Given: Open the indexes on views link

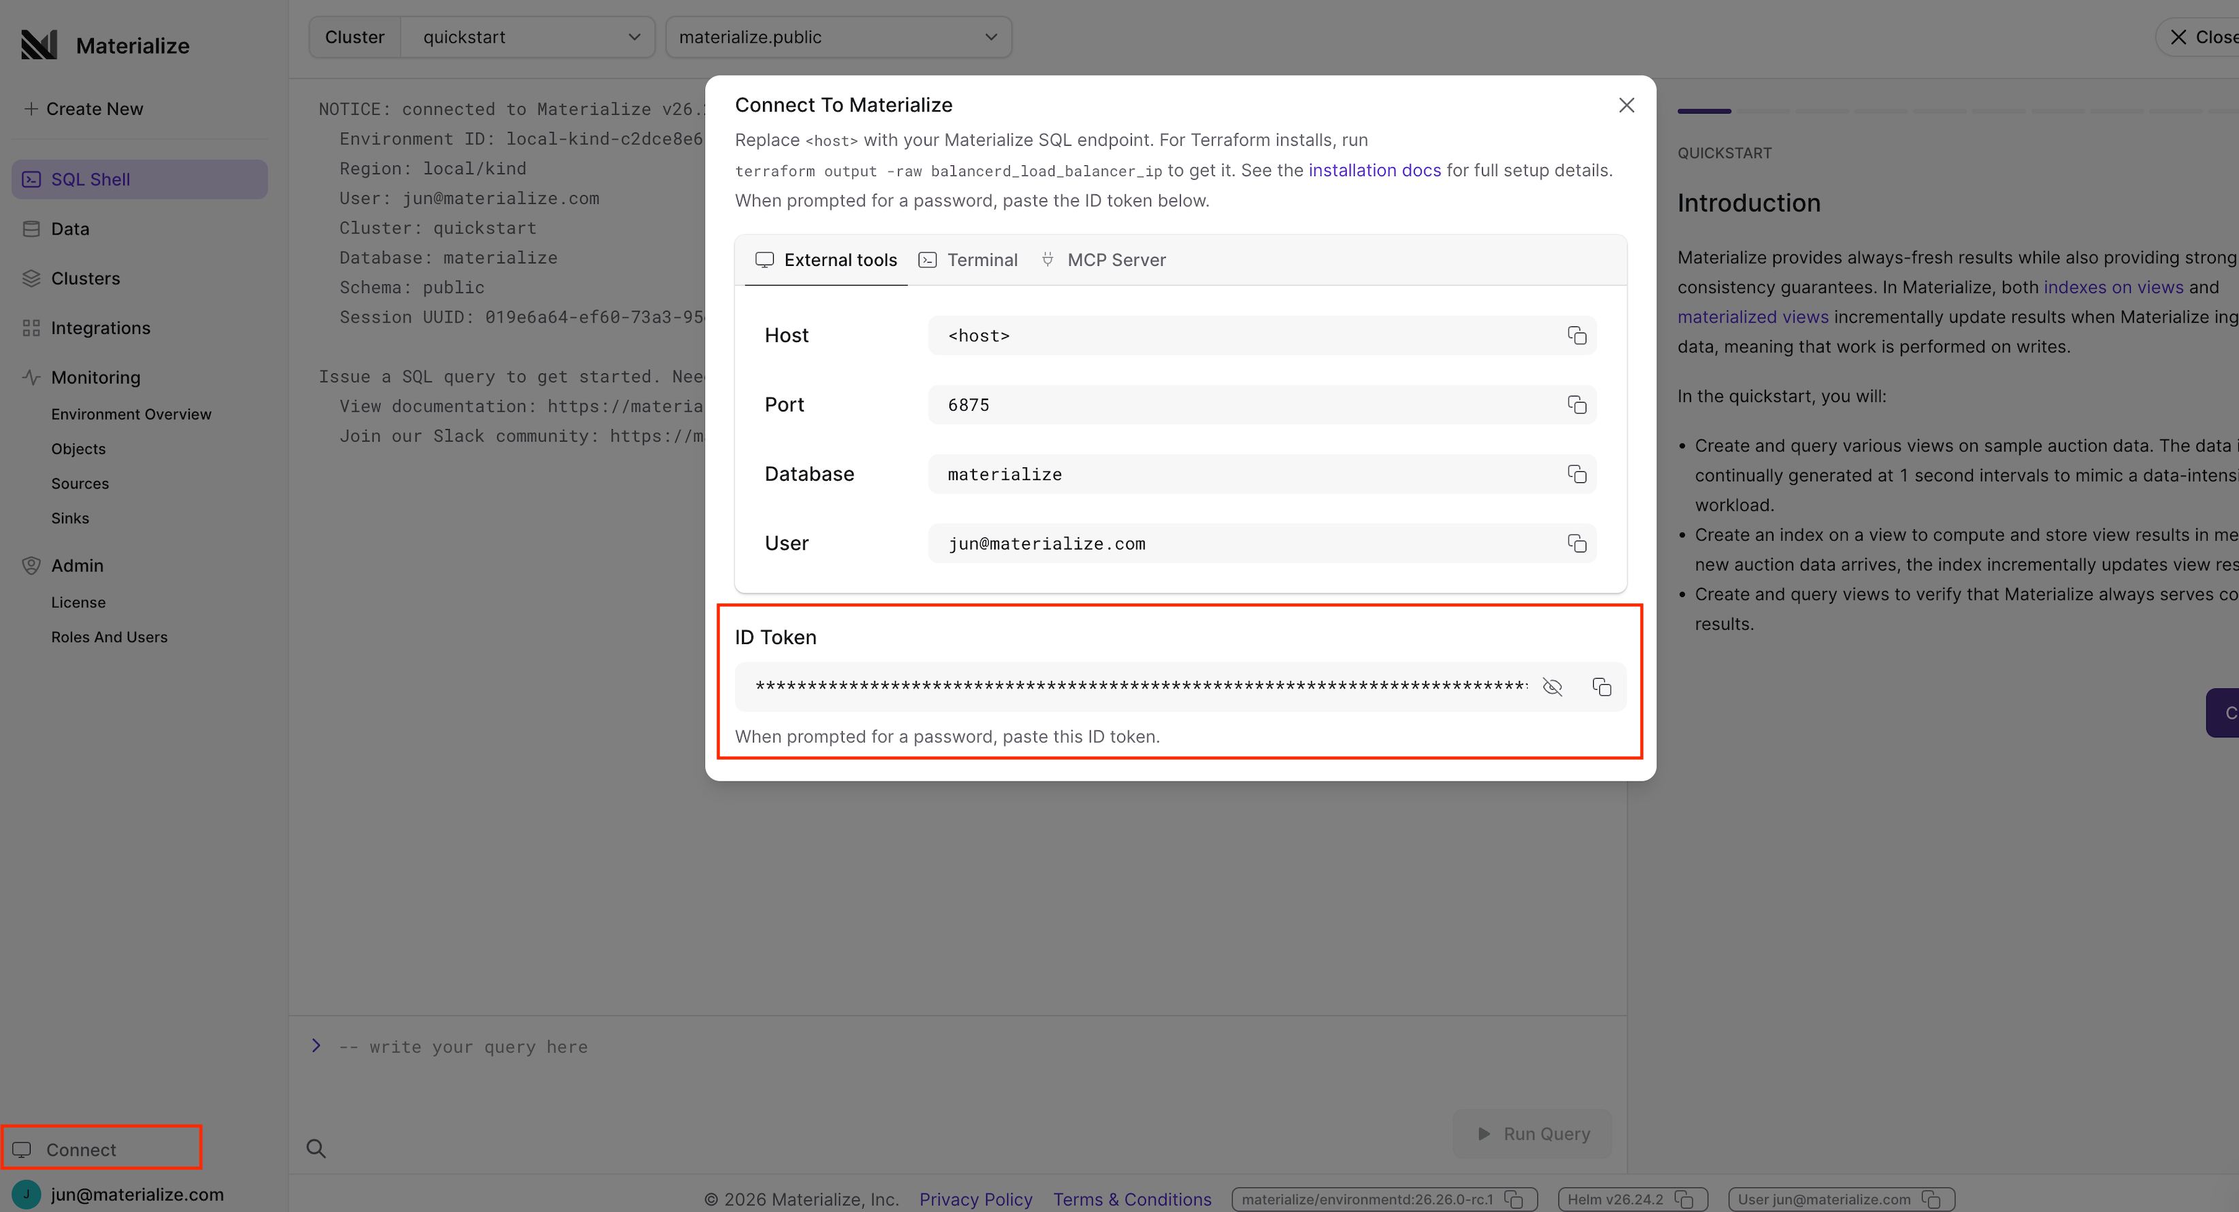Looking at the screenshot, I should pos(2113,288).
